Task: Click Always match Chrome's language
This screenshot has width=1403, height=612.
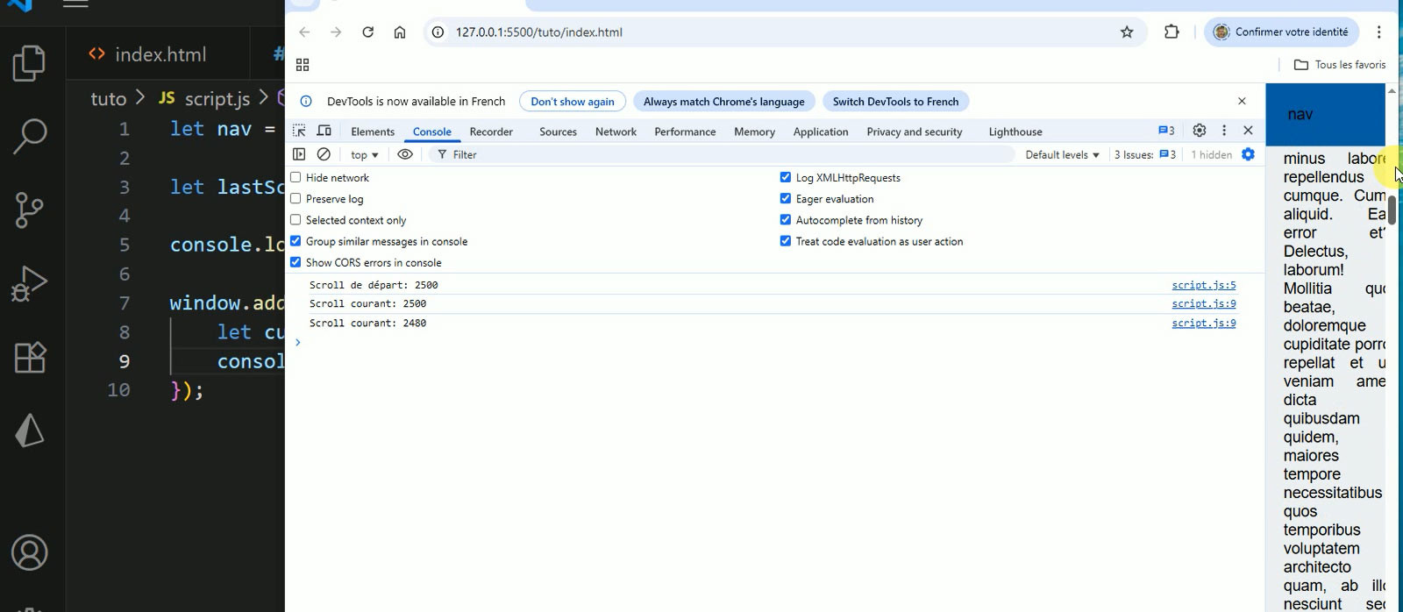Action: [724, 102]
